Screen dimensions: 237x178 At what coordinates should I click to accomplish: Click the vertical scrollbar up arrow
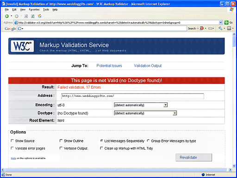tap(234, 34)
